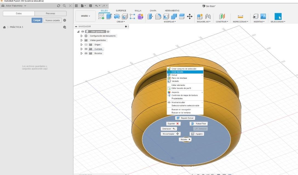The image size is (298, 175).
Task: Toggle visibility eye of Origen folder
Action: click(86, 45)
